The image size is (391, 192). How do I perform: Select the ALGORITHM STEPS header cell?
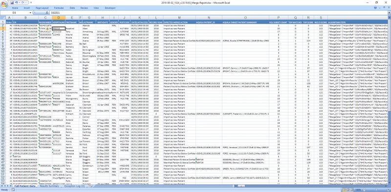[x=358, y=22]
